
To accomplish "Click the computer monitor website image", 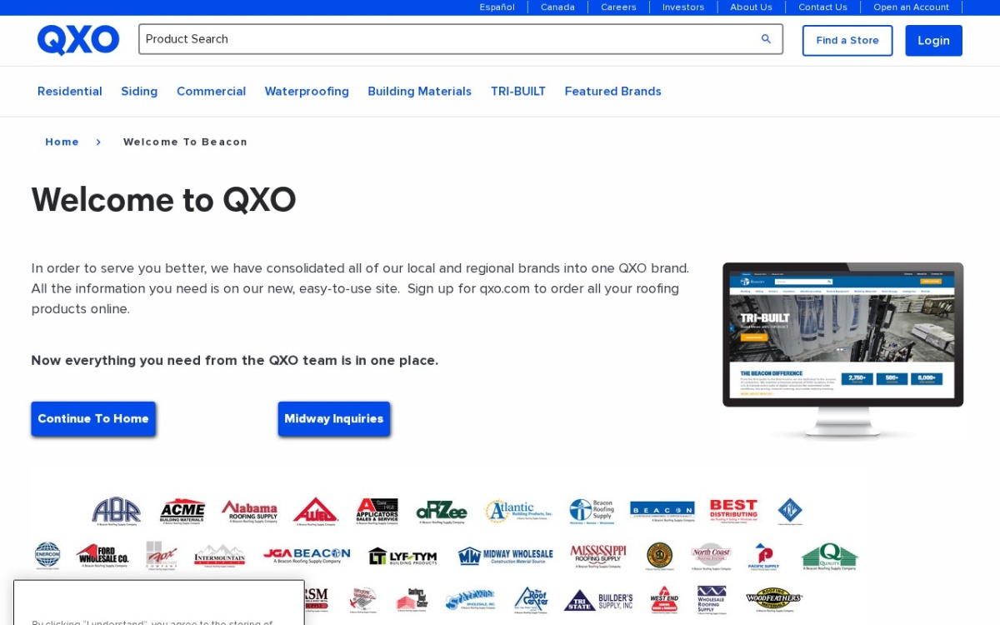I will click(x=842, y=352).
